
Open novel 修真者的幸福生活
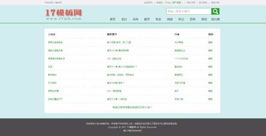(56, 59)
